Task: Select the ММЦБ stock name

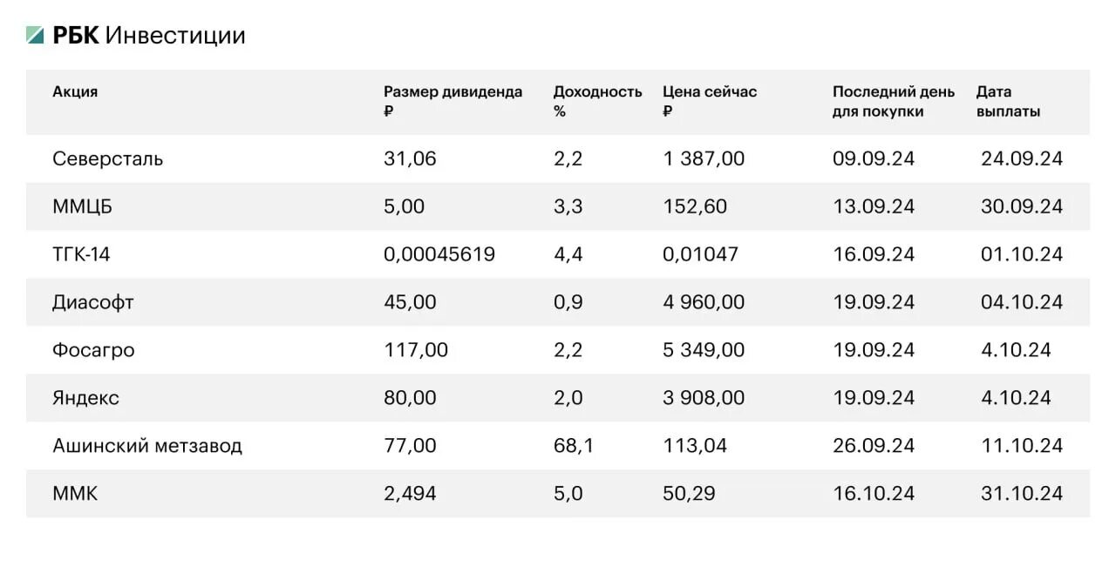Action: click(x=82, y=206)
